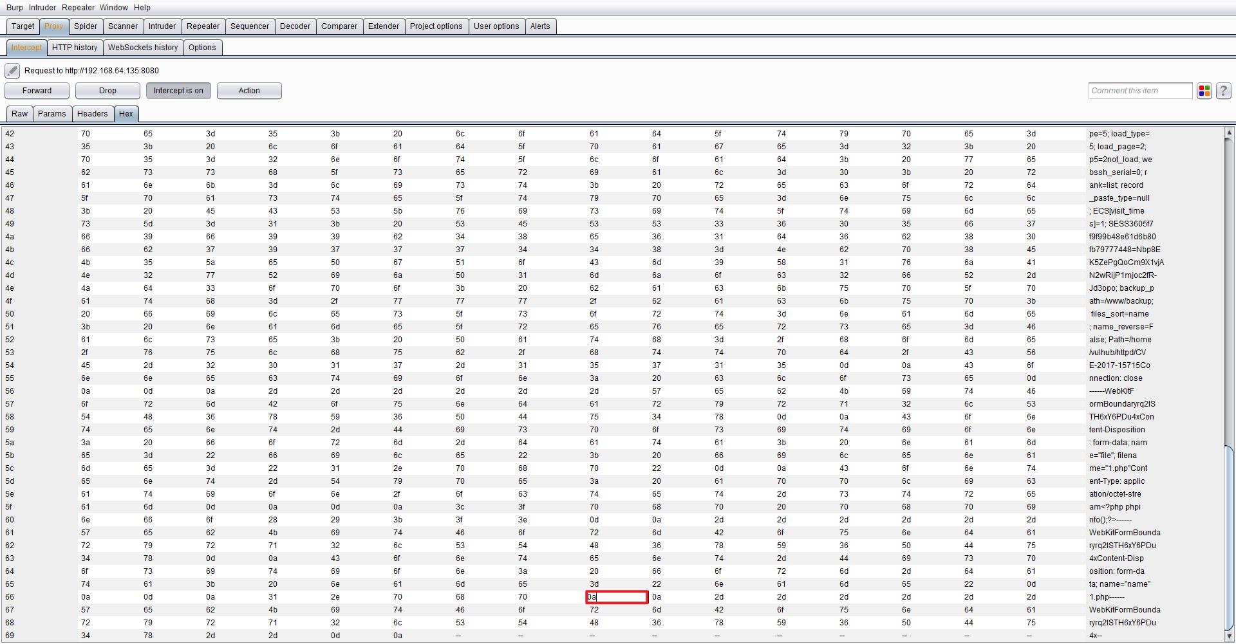Select row number 66 in hex table
This screenshot has width=1236, height=644.
[10, 597]
